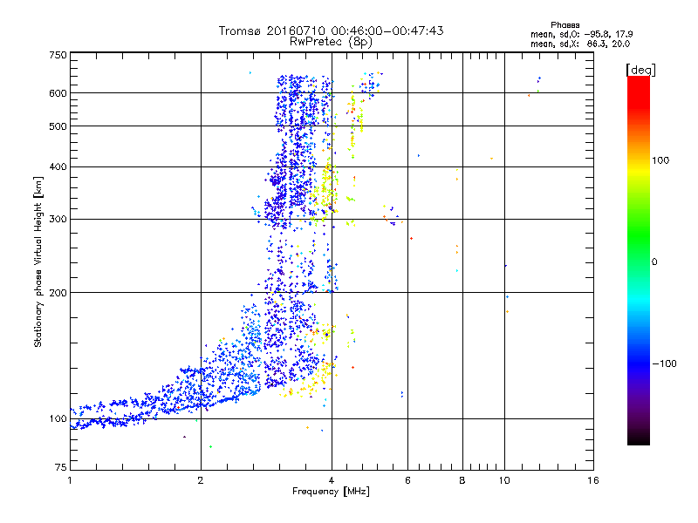
Task: Click the plot title 'Tromsø 20160710 00:46:00-00:47:43'
Action: point(331,31)
